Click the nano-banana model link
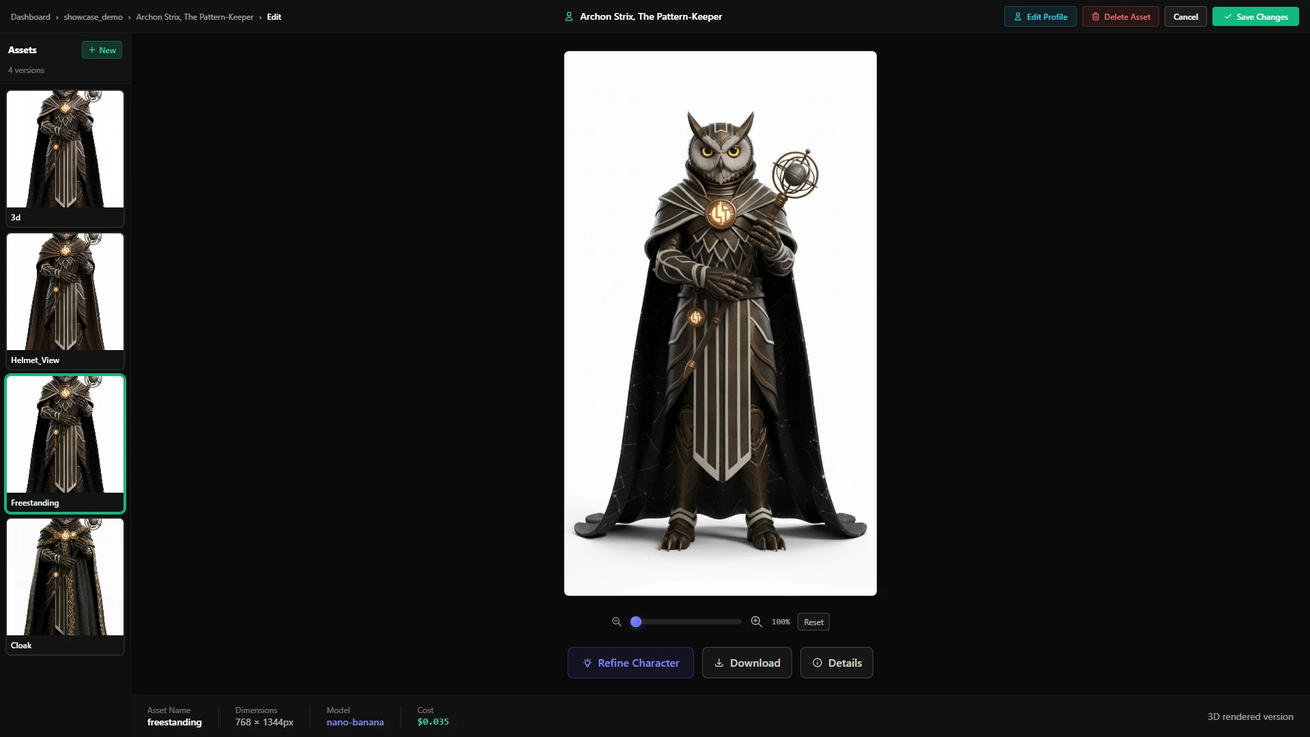Screen dimensions: 1310x737 click(355, 722)
